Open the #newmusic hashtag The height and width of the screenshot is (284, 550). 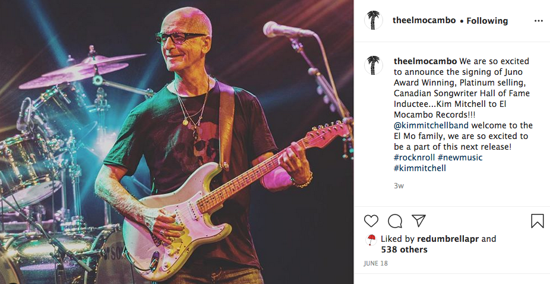pyautogui.click(x=460, y=157)
